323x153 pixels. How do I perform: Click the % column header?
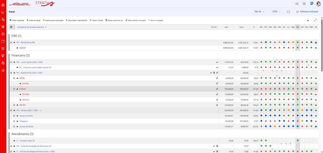pyautogui.click(x=254, y=27)
